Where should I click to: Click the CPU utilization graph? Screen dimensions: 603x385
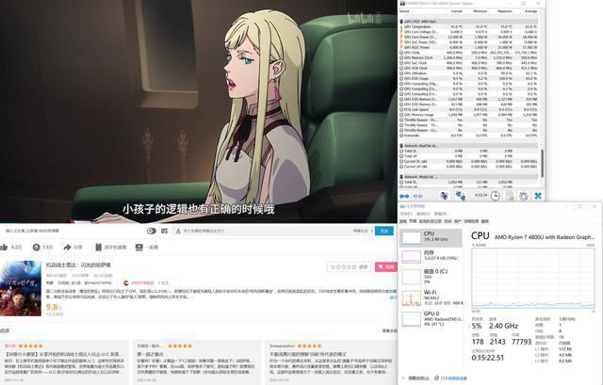(x=533, y=278)
